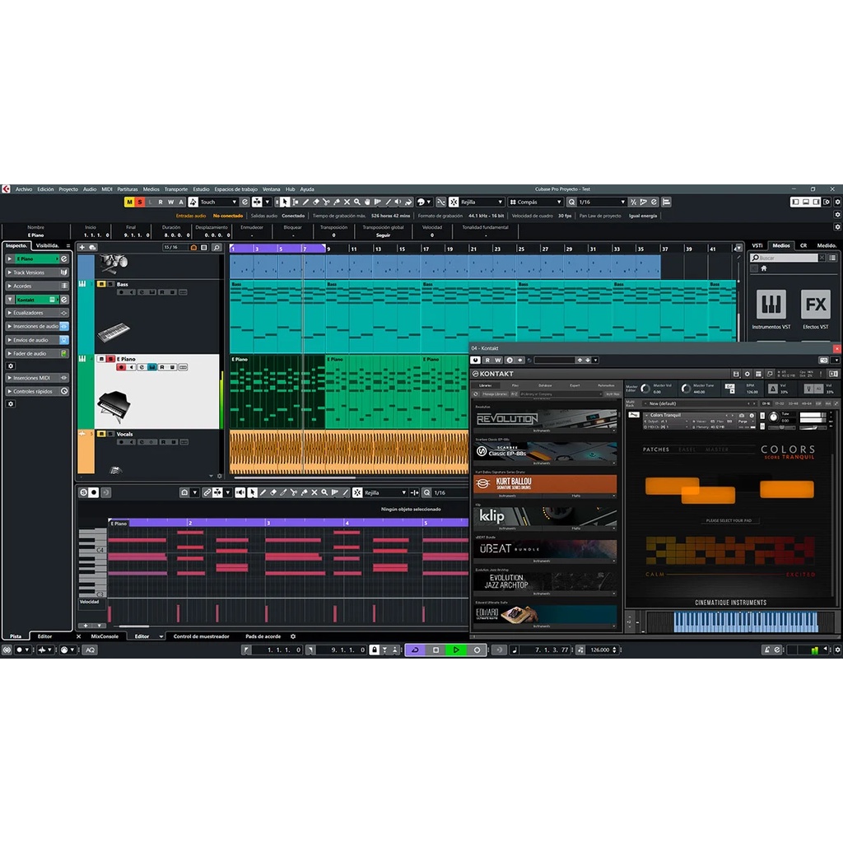Open the Touch automation mode dropdown

pyautogui.click(x=217, y=202)
